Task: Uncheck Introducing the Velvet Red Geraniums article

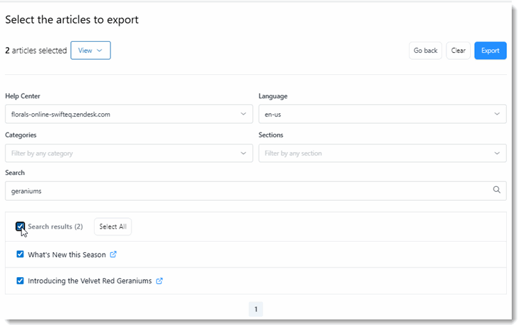Action: click(x=20, y=281)
